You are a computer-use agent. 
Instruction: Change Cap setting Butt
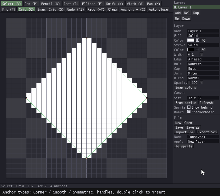pyautogui.click(x=203, y=69)
